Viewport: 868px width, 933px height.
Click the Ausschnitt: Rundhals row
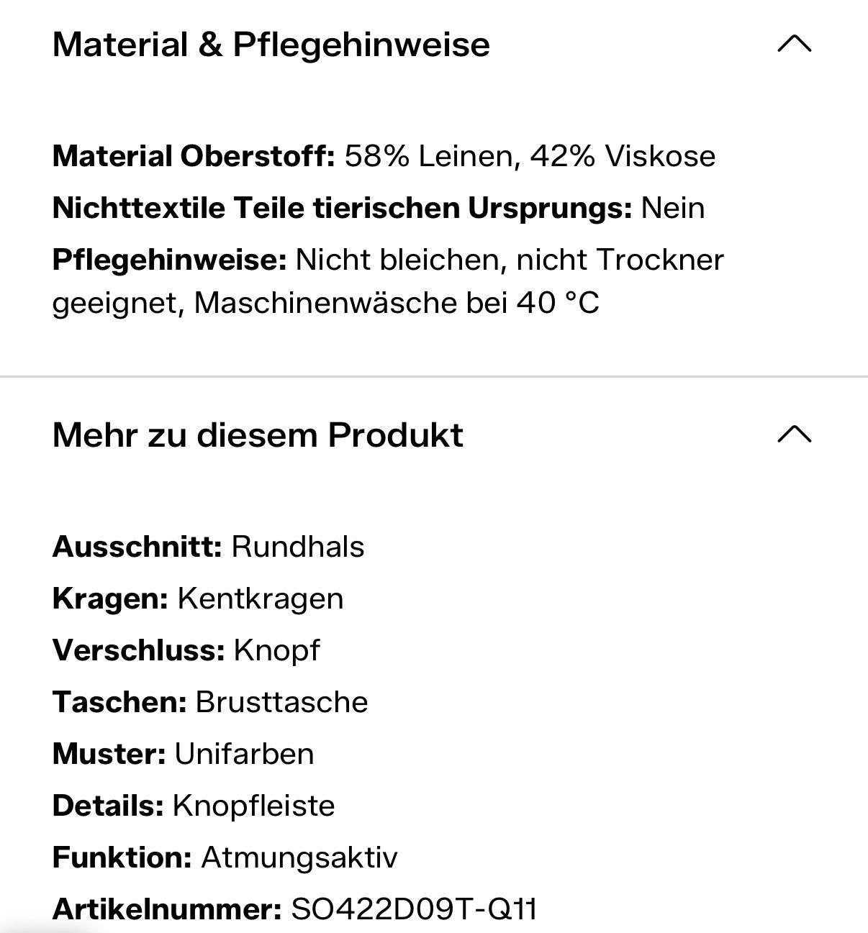tap(209, 547)
